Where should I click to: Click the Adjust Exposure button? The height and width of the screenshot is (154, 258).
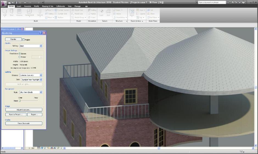click(x=24, y=110)
